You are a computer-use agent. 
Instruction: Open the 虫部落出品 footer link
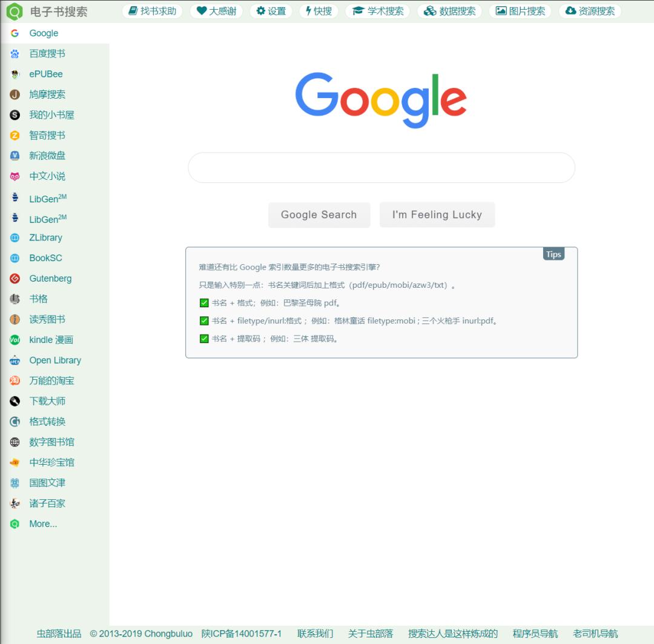click(x=59, y=634)
